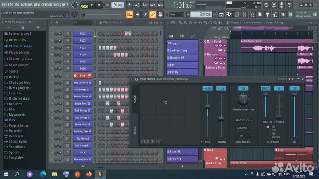Adjust the Pitch Shifter PITCH slider
This screenshot has height=179, width=319.
(207, 116)
